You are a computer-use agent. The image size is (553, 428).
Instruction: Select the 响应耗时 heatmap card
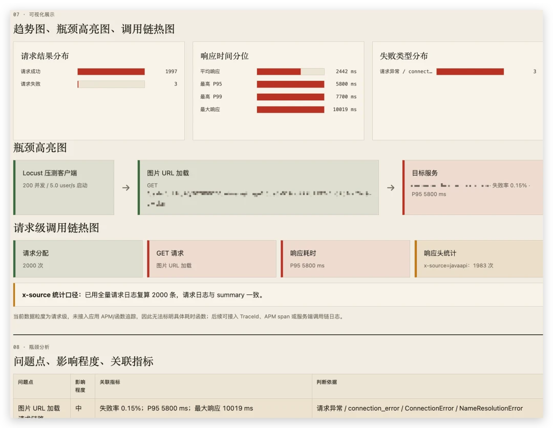tap(345, 259)
